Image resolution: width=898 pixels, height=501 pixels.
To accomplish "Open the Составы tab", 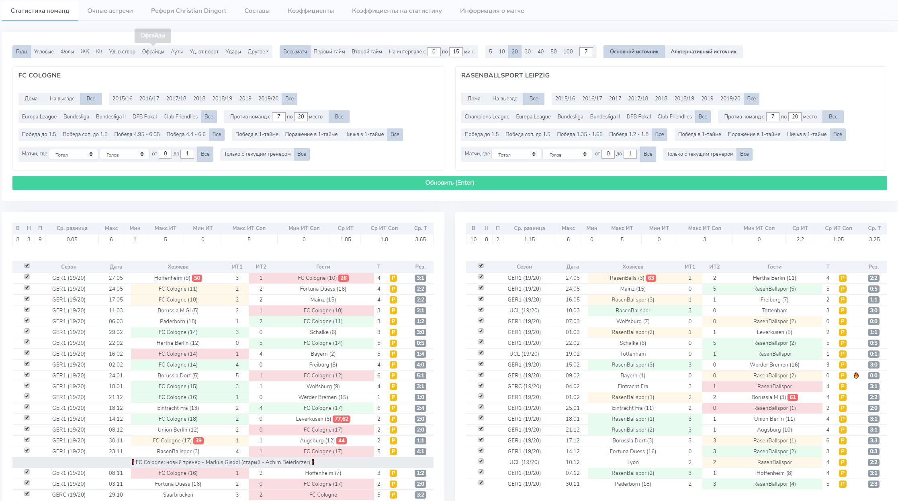I will point(257,11).
